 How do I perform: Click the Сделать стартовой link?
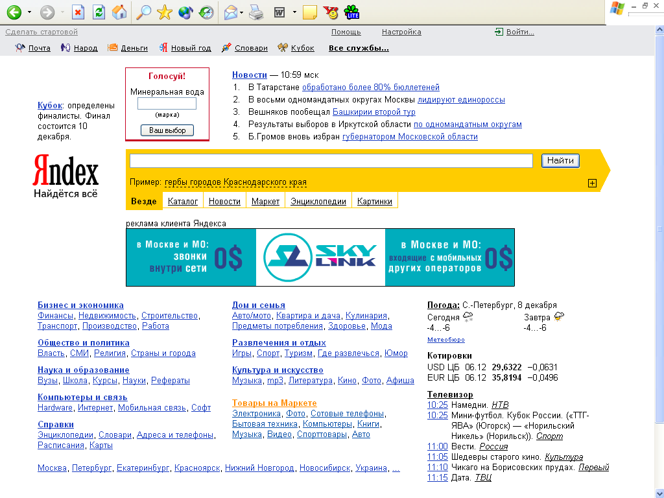pos(41,32)
